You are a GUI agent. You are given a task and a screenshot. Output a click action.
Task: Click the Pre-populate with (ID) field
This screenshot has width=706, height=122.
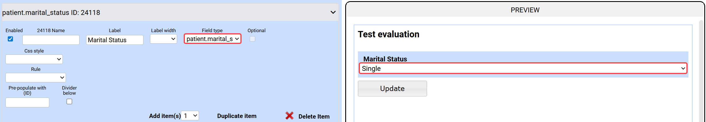coord(27,102)
